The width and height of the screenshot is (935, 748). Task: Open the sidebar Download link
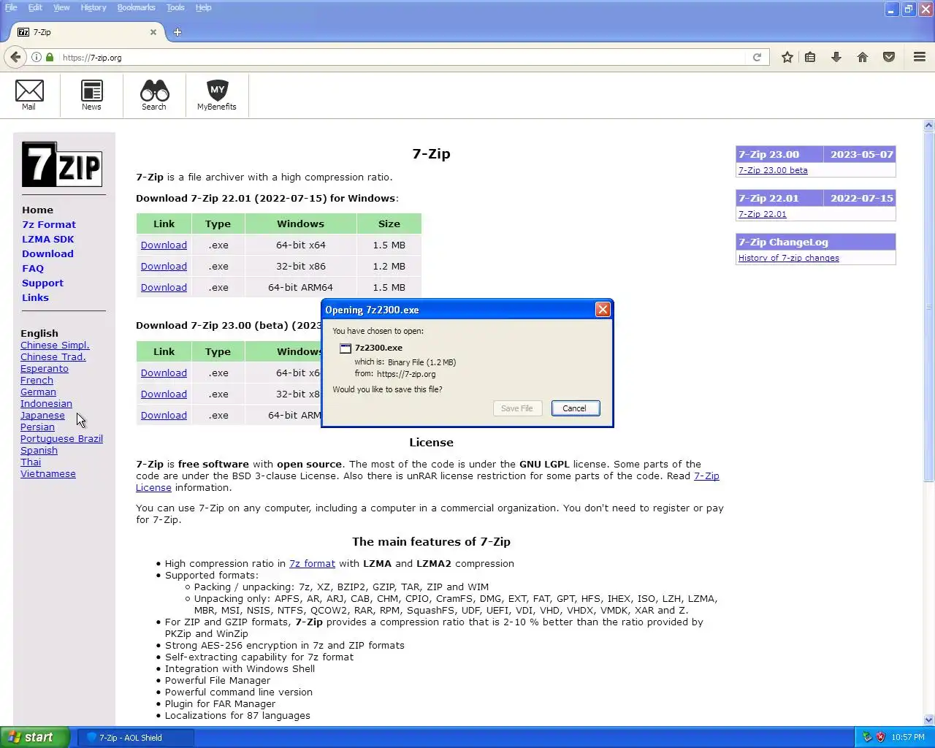click(x=47, y=254)
